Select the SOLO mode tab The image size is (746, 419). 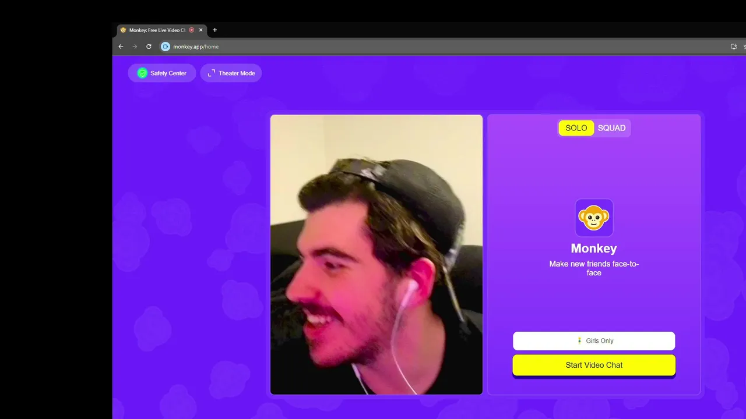576,128
